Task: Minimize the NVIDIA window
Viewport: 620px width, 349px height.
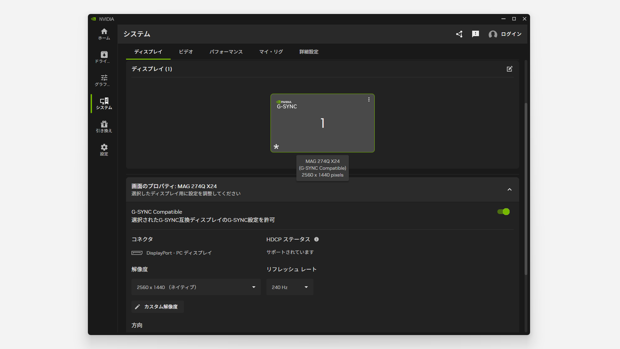Action: point(503,19)
